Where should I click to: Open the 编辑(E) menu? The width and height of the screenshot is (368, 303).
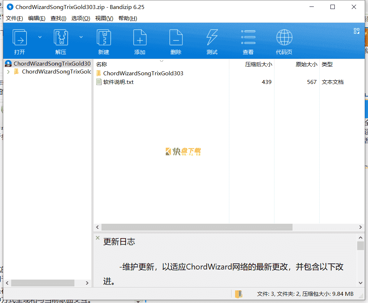coord(36,18)
